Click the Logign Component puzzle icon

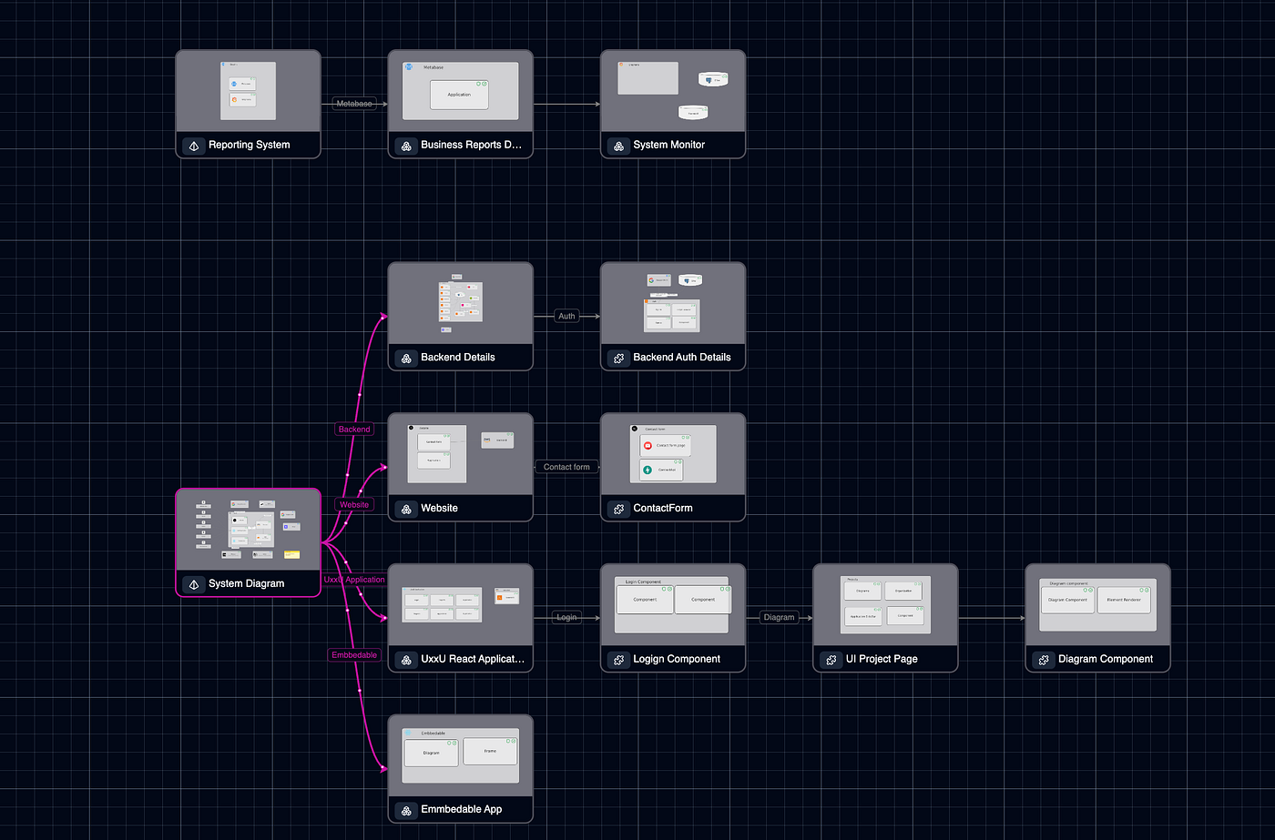pyautogui.click(x=619, y=660)
